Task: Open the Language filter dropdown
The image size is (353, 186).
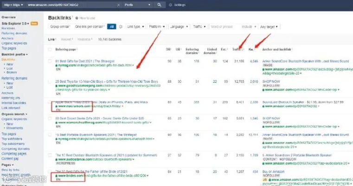Action: point(179,27)
